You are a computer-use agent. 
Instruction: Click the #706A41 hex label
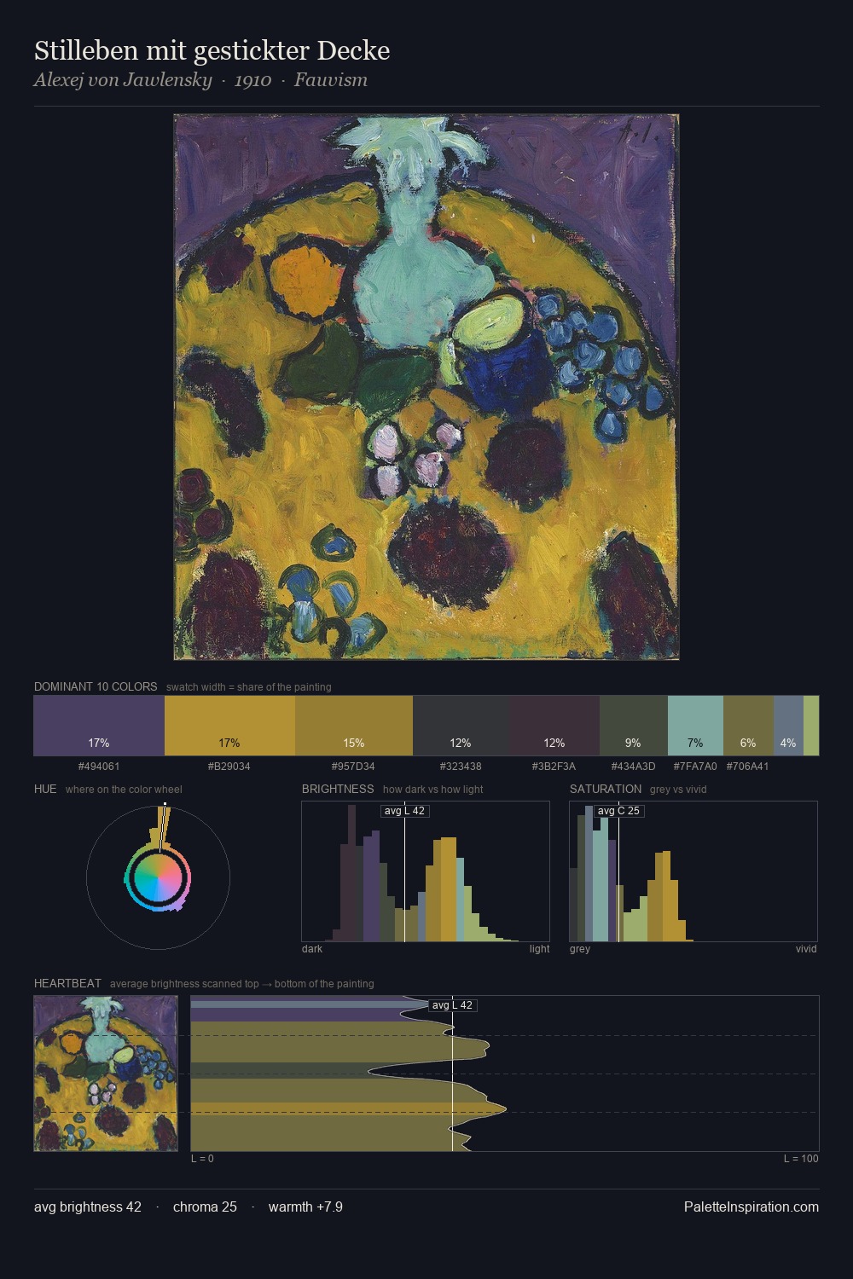pos(748,767)
